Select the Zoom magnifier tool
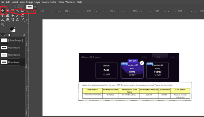This screenshot has width=204, height=117. tap(2, 24)
